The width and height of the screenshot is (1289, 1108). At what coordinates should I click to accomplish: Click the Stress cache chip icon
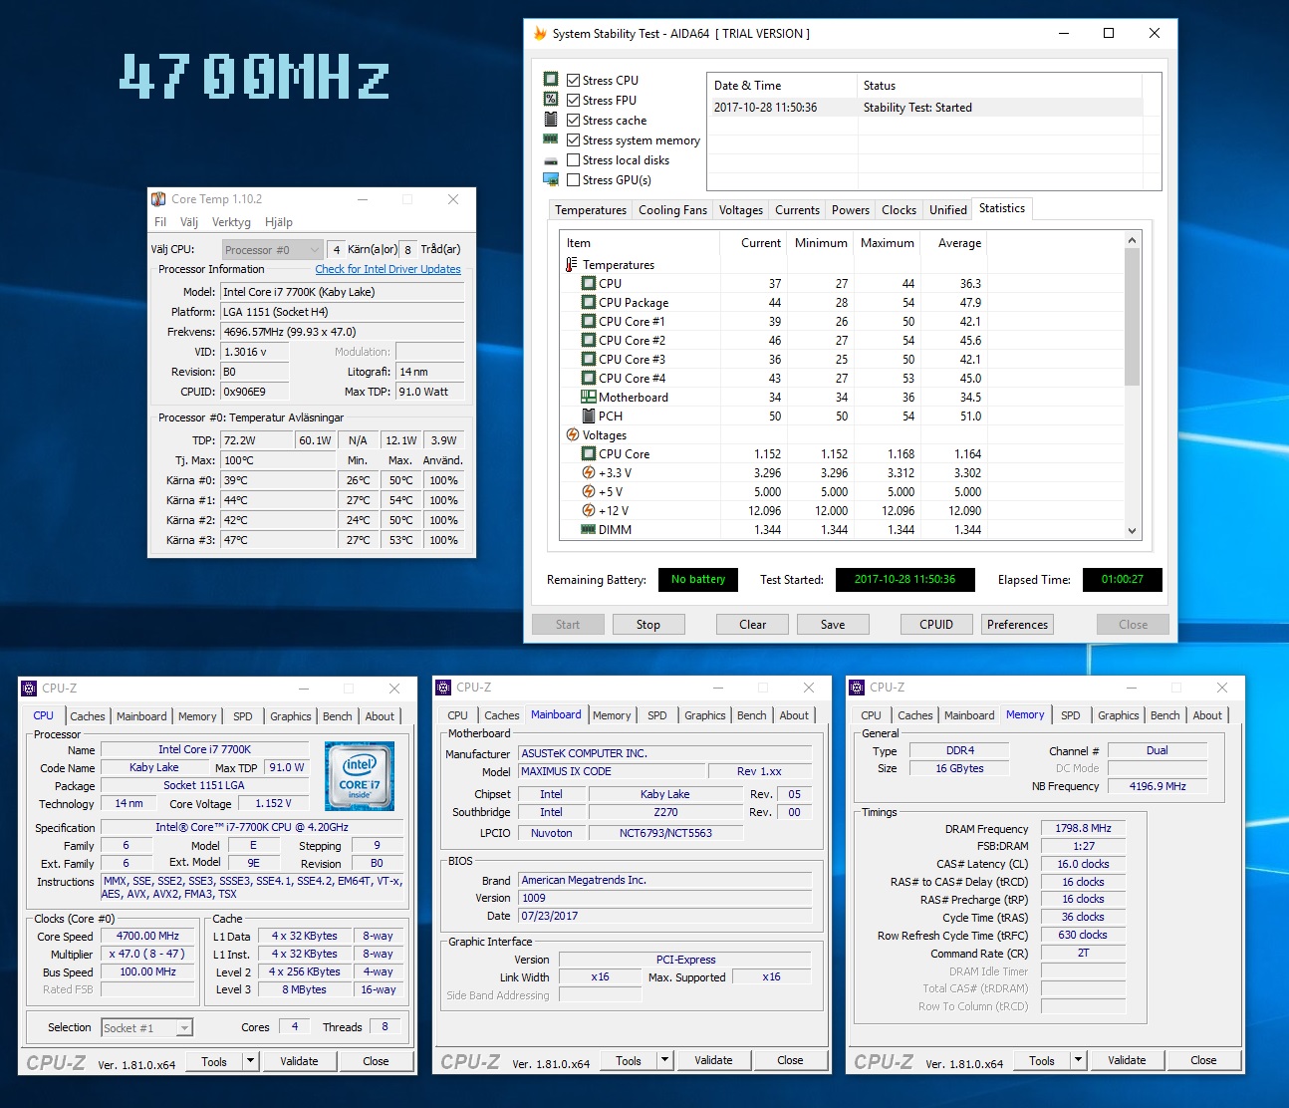[551, 120]
